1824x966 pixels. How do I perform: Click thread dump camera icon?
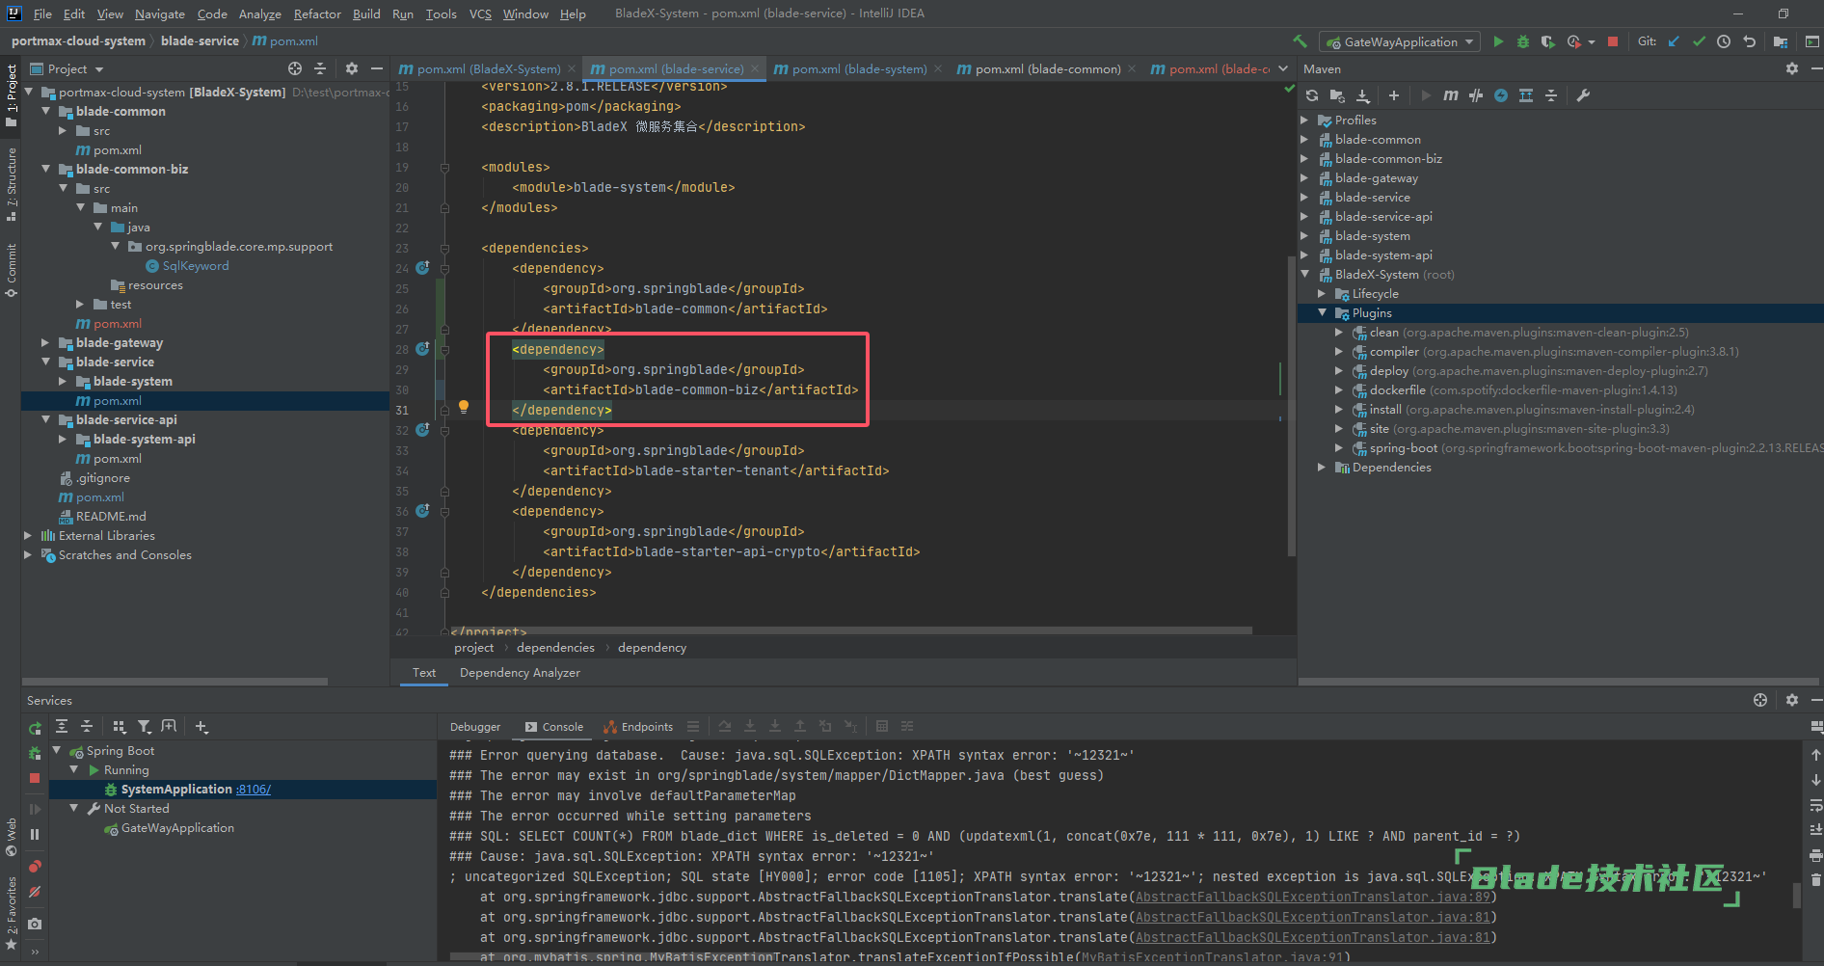pos(35,924)
